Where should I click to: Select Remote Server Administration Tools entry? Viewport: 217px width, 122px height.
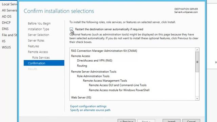click(94, 72)
